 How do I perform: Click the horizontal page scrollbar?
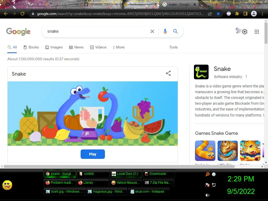coord(119,166)
